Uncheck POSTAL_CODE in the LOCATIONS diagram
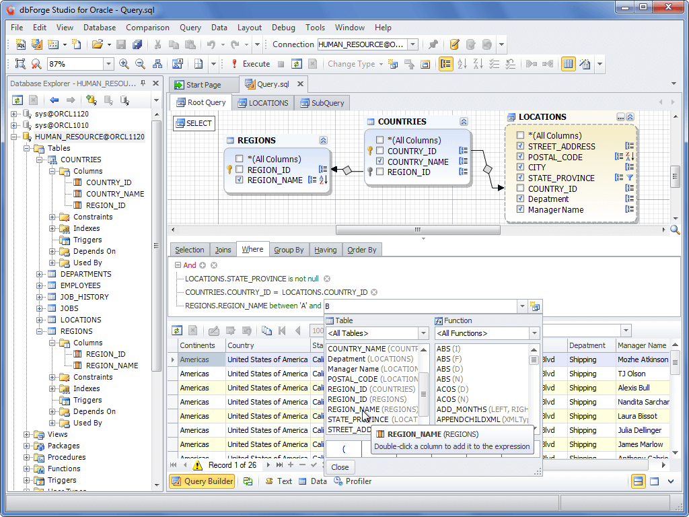This screenshot has width=689, height=517. (x=519, y=156)
